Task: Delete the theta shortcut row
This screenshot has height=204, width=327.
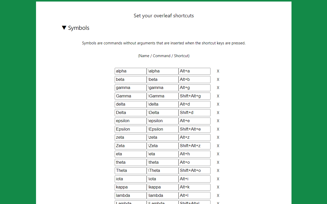Action: [x=218, y=162]
